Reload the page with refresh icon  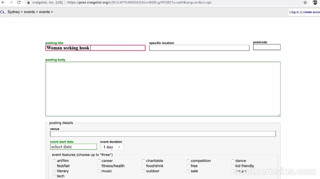coord(19,2)
